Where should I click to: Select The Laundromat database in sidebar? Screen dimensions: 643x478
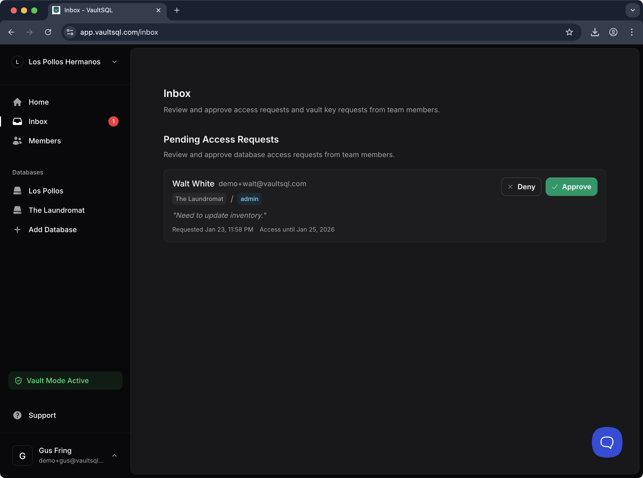click(56, 210)
